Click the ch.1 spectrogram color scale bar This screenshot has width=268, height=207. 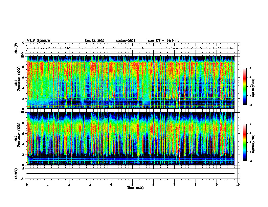(x=245, y=87)
